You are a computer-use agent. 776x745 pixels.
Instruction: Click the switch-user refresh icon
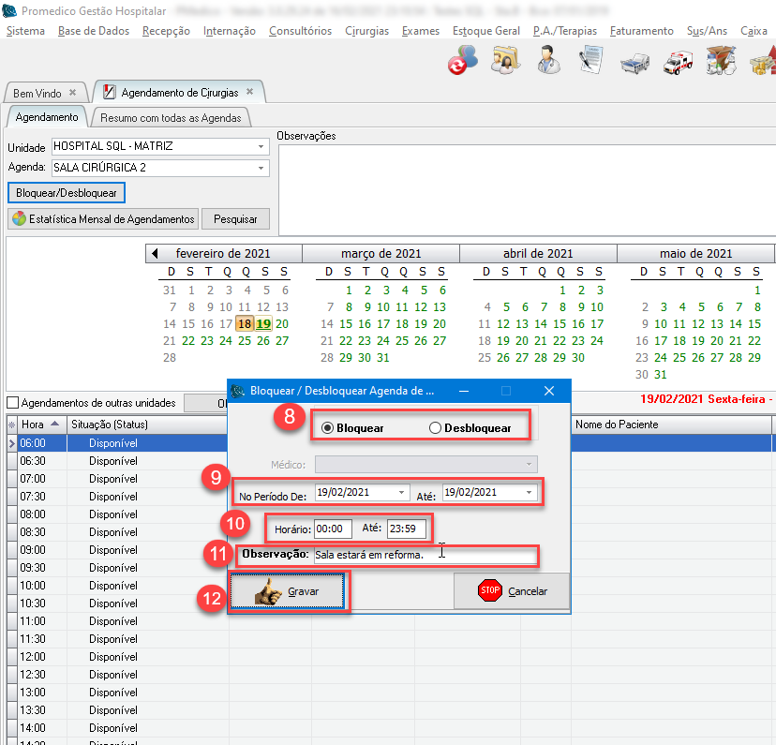(463, 60)
